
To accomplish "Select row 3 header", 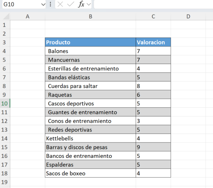I will (x=5, y=42).
